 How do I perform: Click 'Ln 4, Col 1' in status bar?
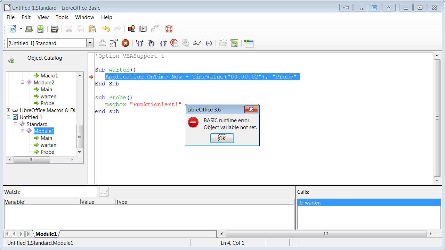pos(233,243)
